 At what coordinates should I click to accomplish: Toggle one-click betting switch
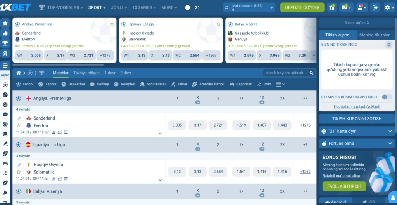[x=387, y=97]
